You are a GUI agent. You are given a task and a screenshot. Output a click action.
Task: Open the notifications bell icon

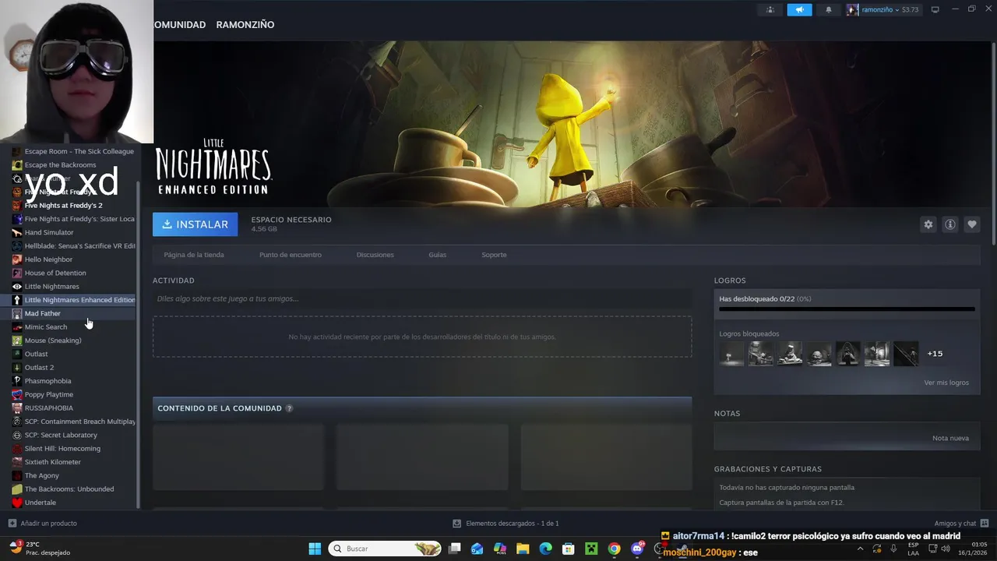[x=828, y=9]
